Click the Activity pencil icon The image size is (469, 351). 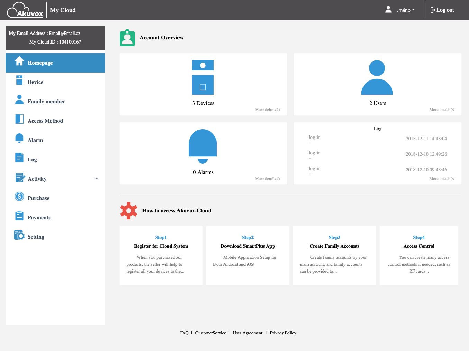point(20,178)
